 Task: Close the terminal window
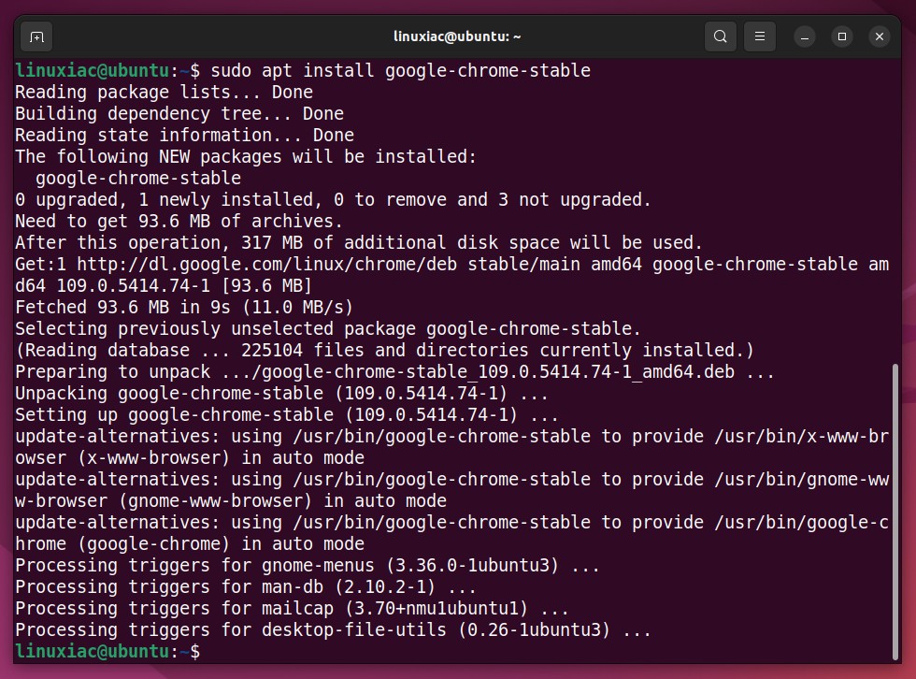880,36
